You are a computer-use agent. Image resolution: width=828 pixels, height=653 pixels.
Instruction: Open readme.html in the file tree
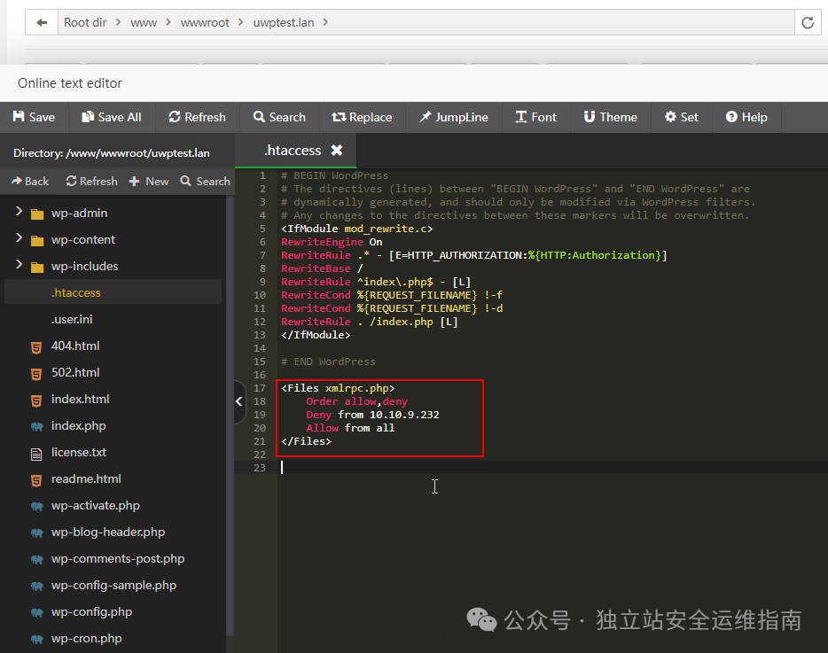click(86, 478)
